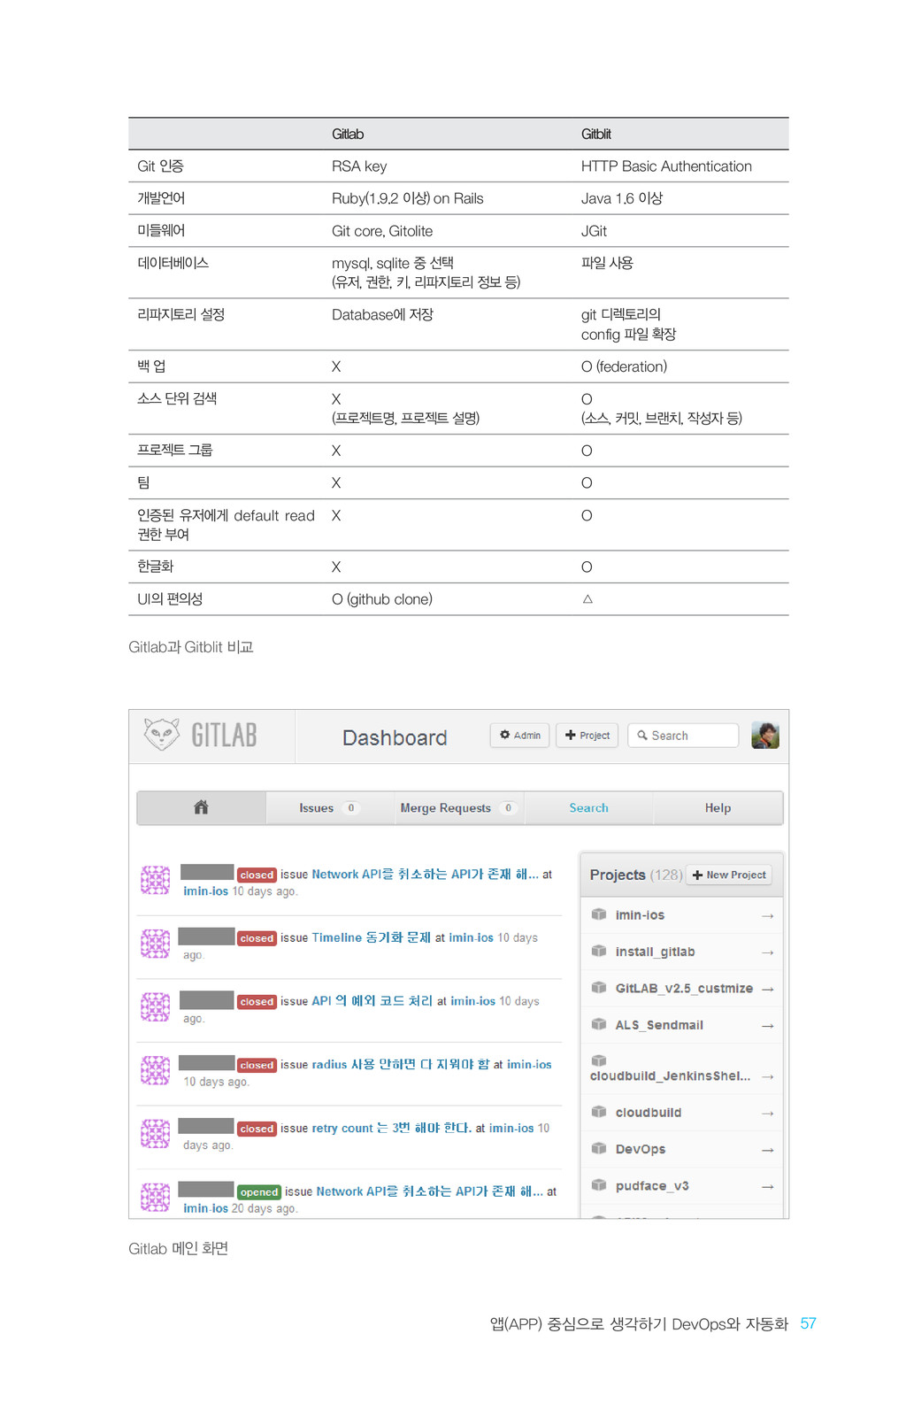
Task: Open issue Timeline 동기화 문제
Action: (371, 937)
